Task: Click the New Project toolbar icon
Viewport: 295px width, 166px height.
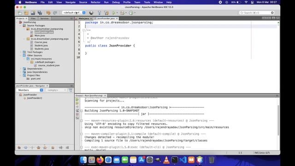Action: [x=26, y=13]
